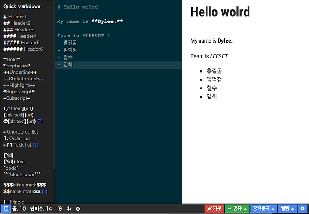Image resolution: width=309 pixels, height=214 pixels.
Task: Open [?] help beside block math
Action: click(x=45, y=192)
